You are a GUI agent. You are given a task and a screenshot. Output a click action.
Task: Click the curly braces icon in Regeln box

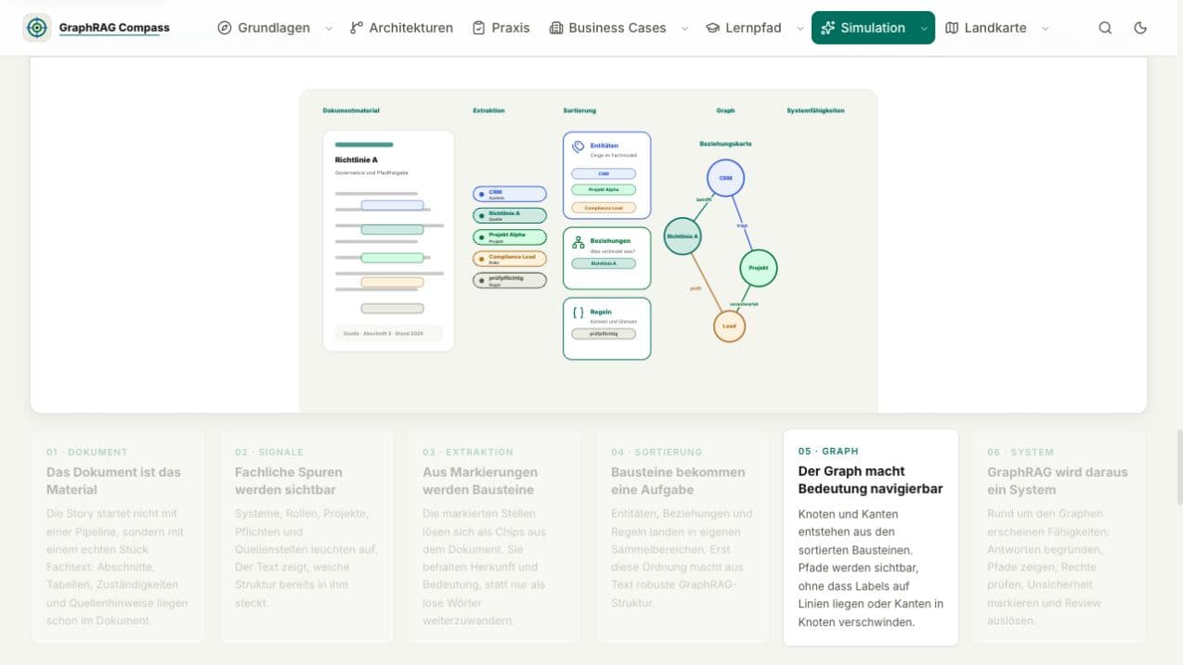tap(578, 313)
